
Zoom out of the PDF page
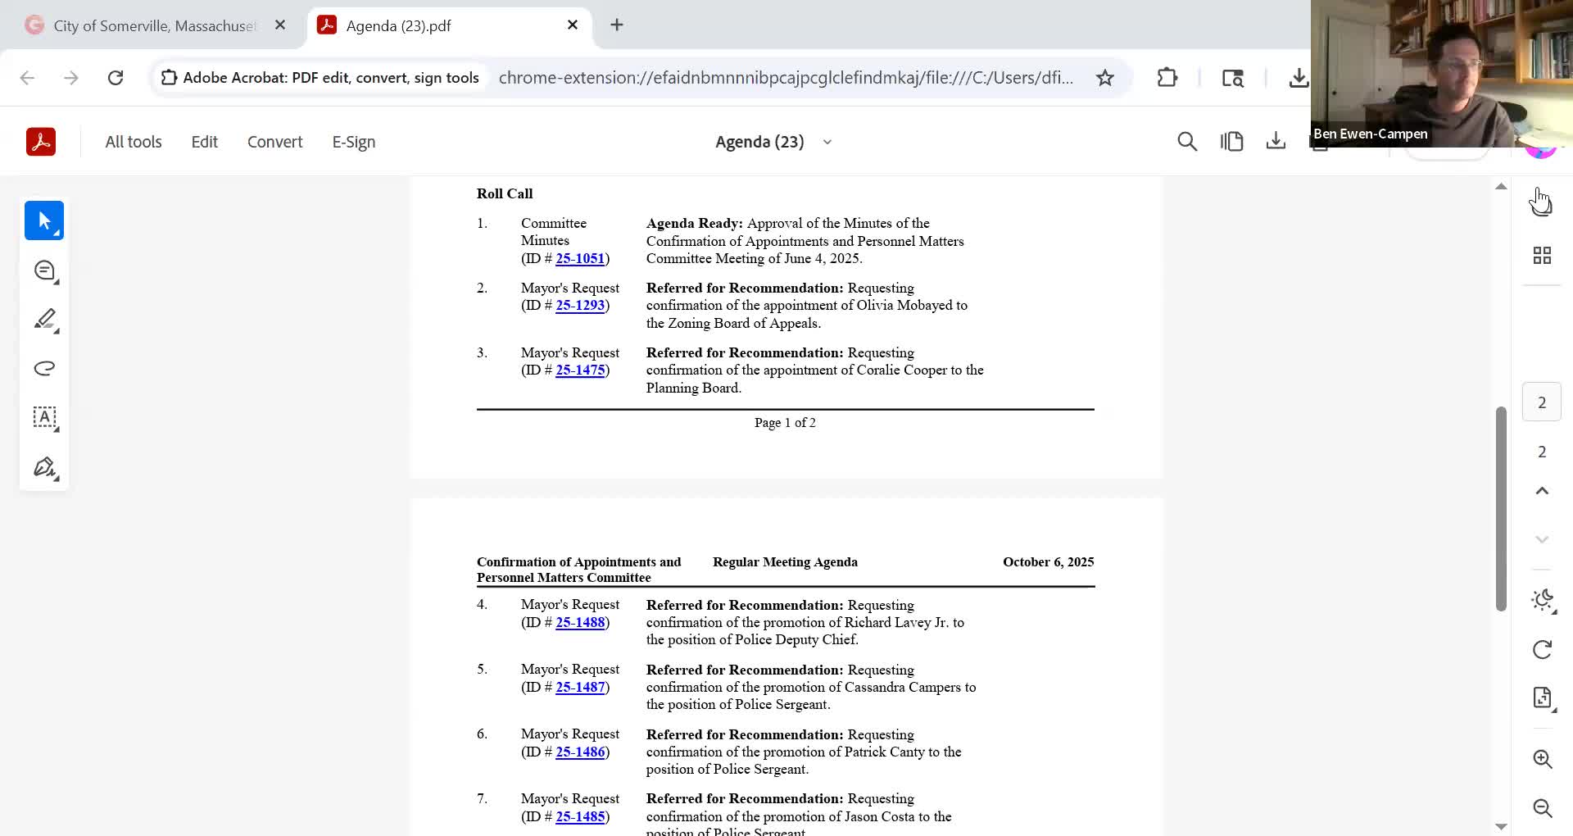coord(1543,808)
